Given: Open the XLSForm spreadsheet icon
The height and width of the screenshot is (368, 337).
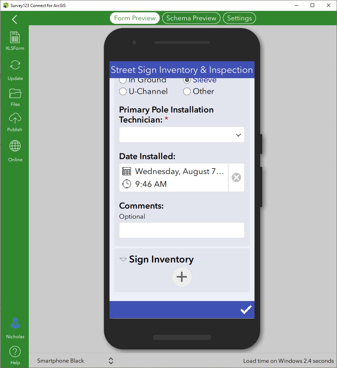Looking at the screenshot, I should (x=15, y=37).
